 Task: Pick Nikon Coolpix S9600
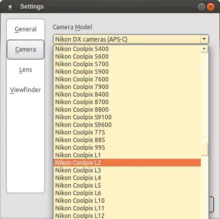coord(127,125)
